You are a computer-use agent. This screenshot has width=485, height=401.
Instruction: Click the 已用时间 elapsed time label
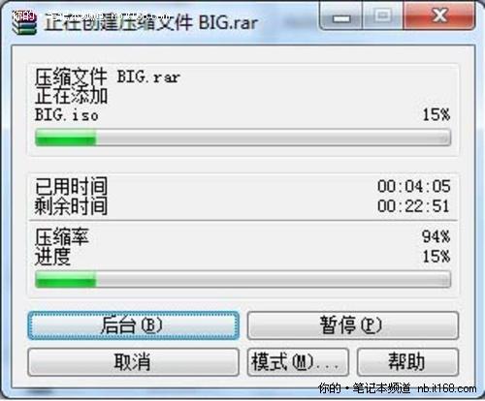(x=71, y=187)
